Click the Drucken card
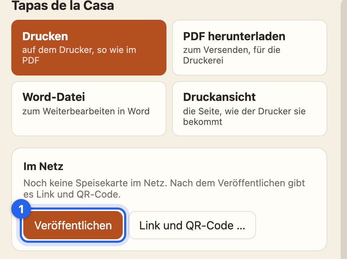Screen dimensions: 347x259 pyautogui.click(x=89, y=48)
